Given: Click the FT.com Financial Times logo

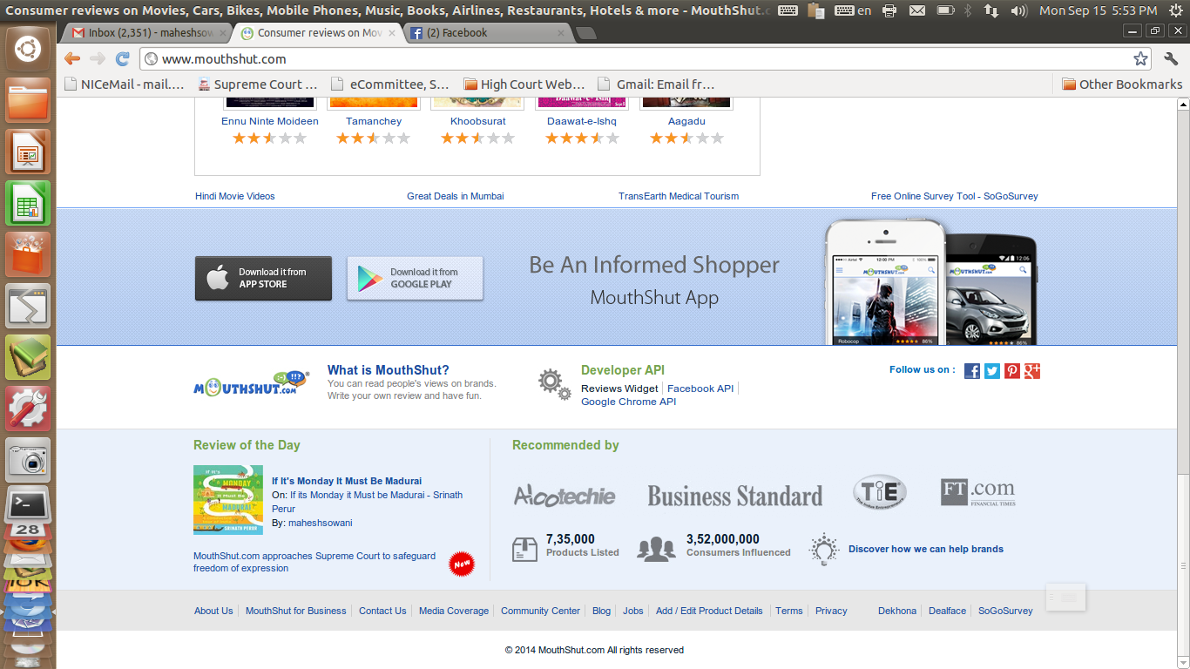Looking at the screenshot, I should click(977, 493).
